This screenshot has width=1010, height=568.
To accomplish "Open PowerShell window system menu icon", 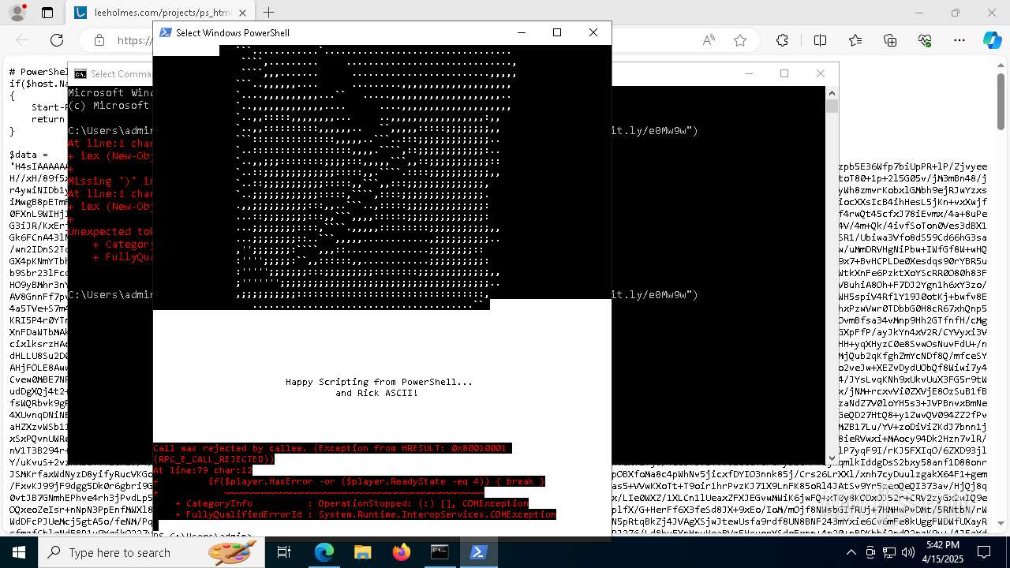I will (x=166, y=32).
